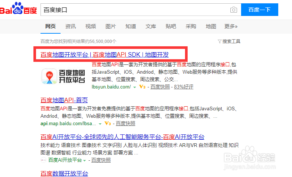The height and width of the screenshot is (177, 292).
Task: Open the 知道 tab
Action: 131,26
